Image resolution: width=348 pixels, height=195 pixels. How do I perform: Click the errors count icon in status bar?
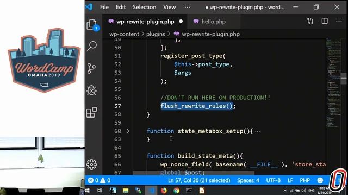click(91, 180)
